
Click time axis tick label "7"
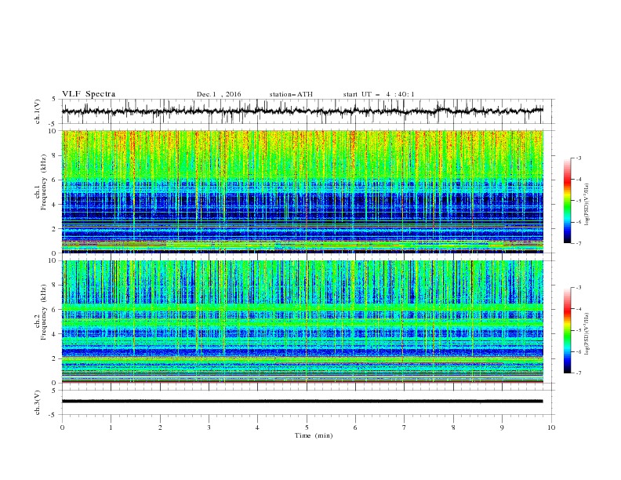pyautogui.click(x=405, y=427)
